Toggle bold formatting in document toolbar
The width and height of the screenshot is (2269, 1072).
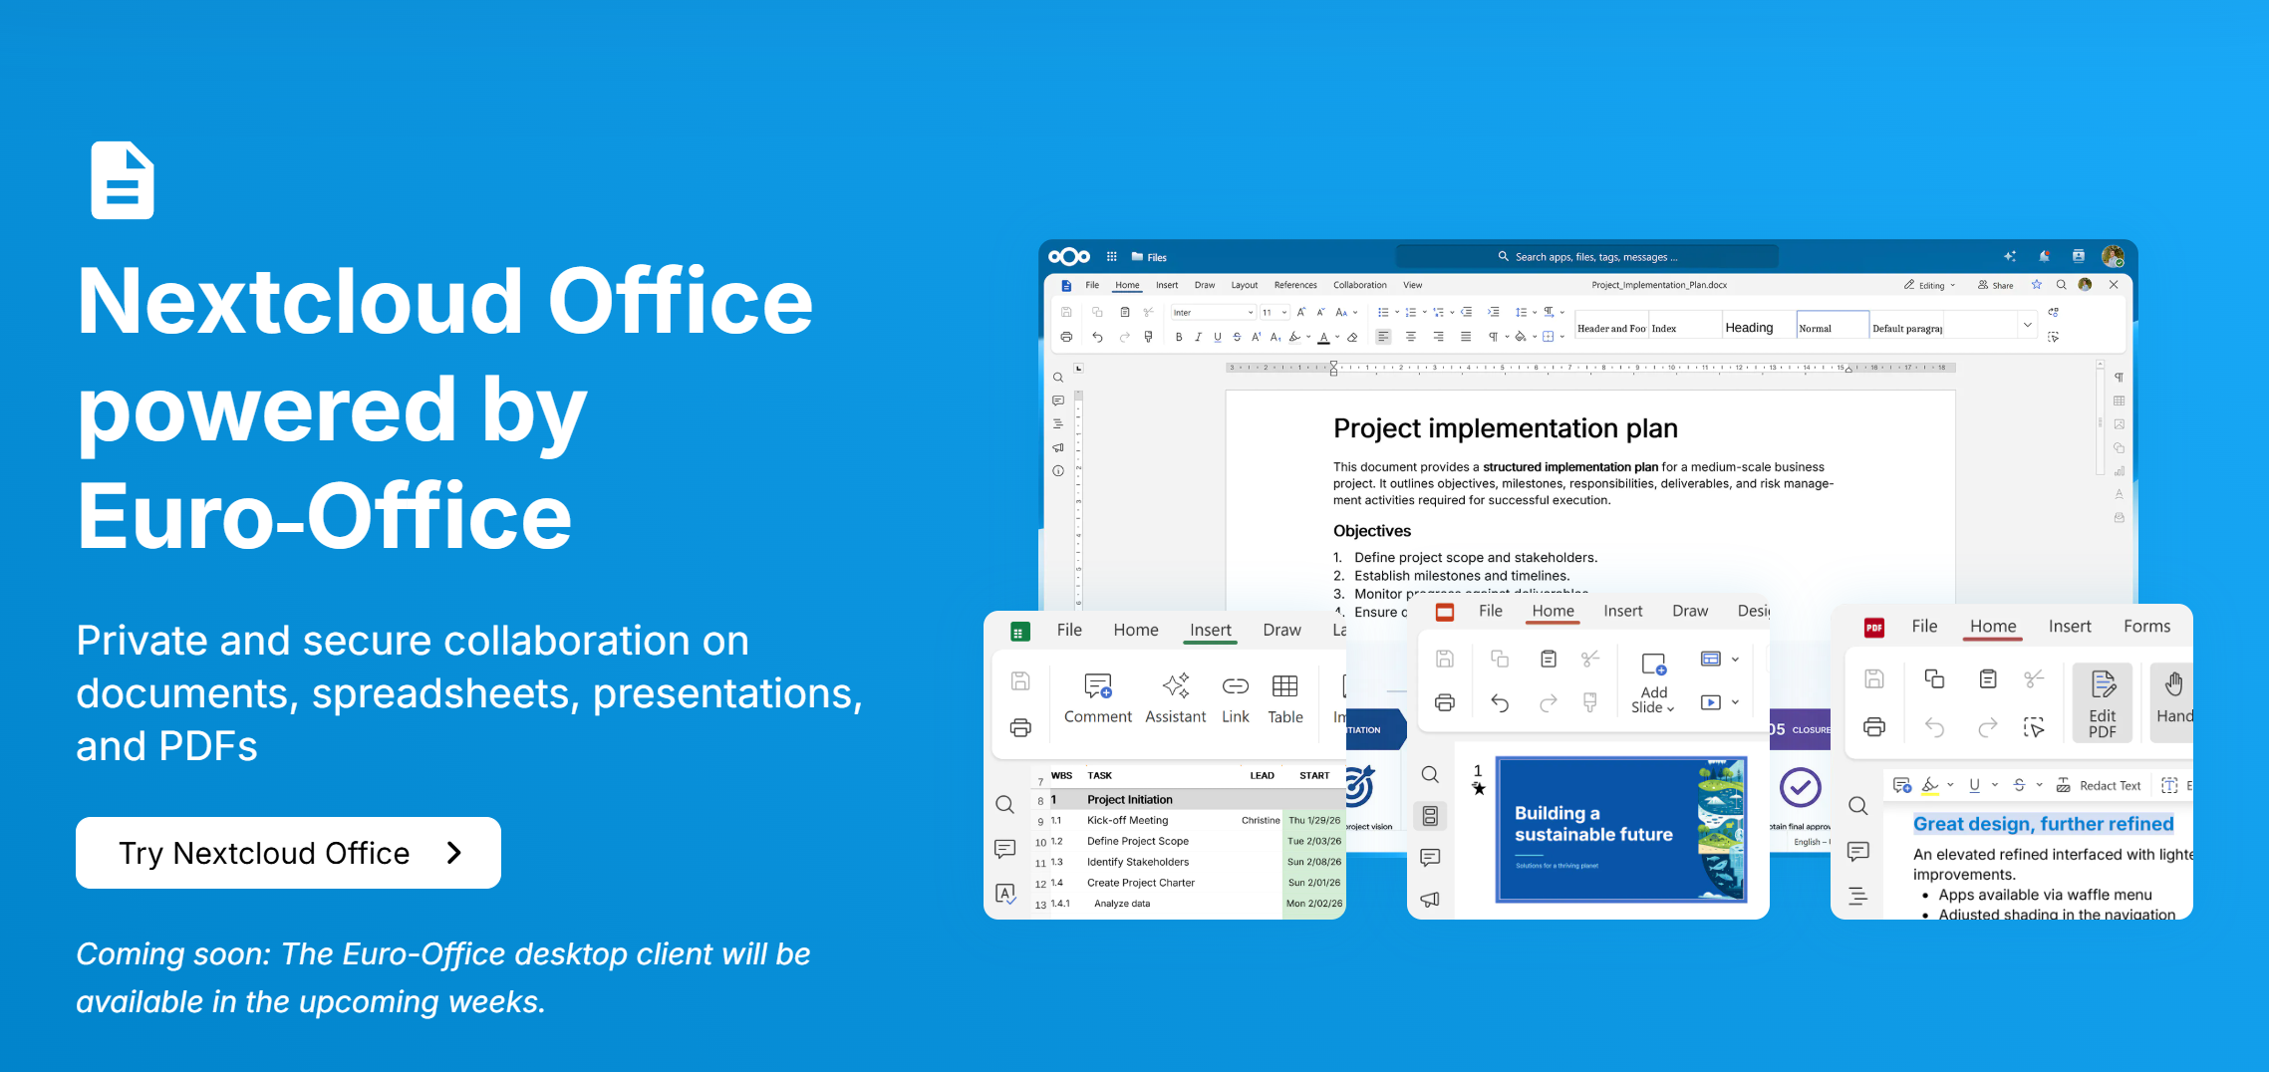pos(1179,338)
